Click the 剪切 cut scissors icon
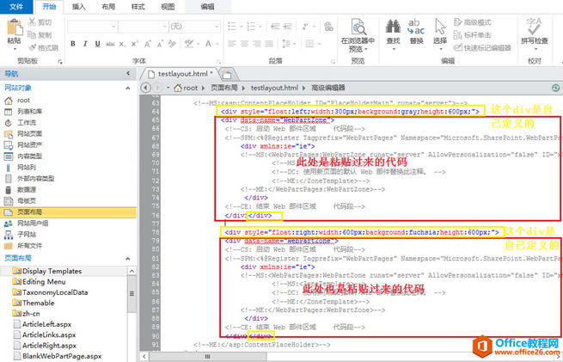Screen dimensions: 563x362 33,22
